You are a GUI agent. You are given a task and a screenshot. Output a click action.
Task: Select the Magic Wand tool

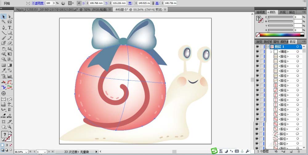3,22
